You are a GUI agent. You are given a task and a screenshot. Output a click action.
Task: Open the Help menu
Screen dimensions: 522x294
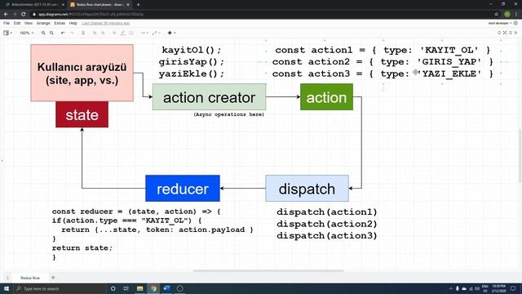73,24
